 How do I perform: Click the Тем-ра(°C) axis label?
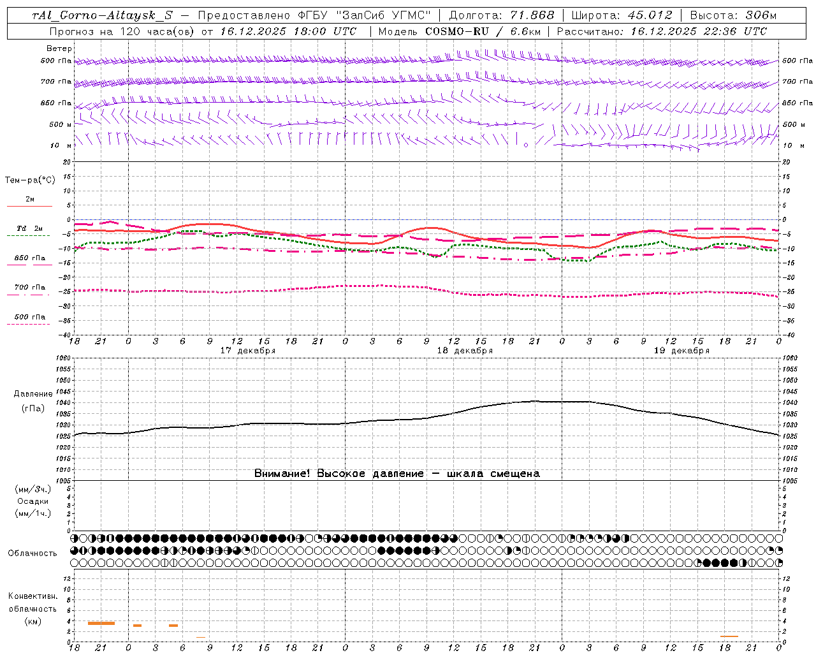30,180
